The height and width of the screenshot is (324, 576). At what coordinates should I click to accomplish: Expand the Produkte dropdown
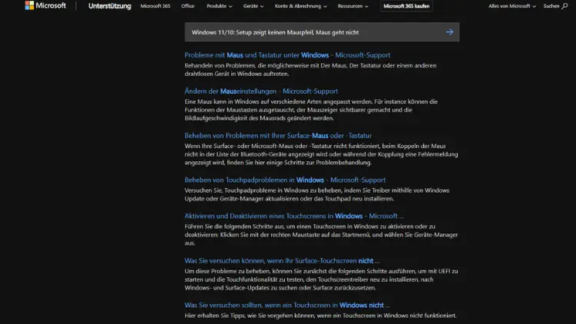(220, 6)
